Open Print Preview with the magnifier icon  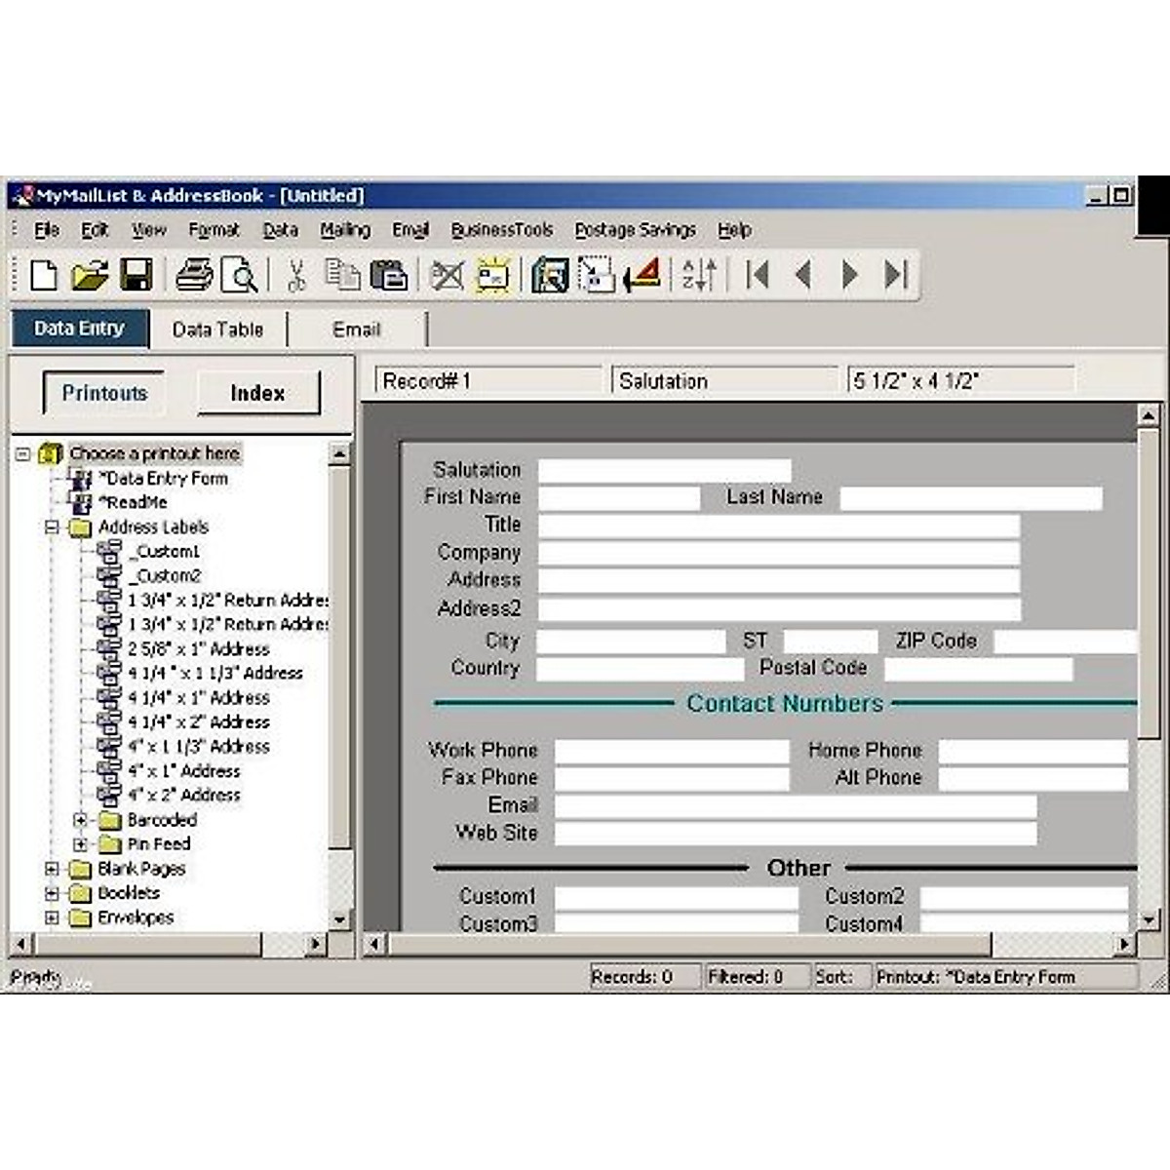point(239,276)
